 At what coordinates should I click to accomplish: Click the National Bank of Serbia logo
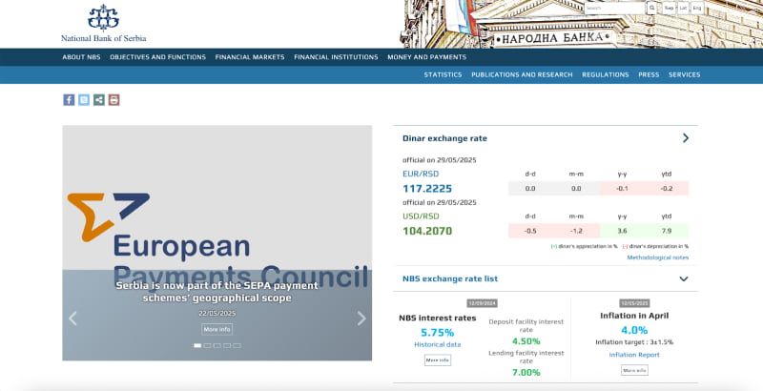click(x=103, y=23)
